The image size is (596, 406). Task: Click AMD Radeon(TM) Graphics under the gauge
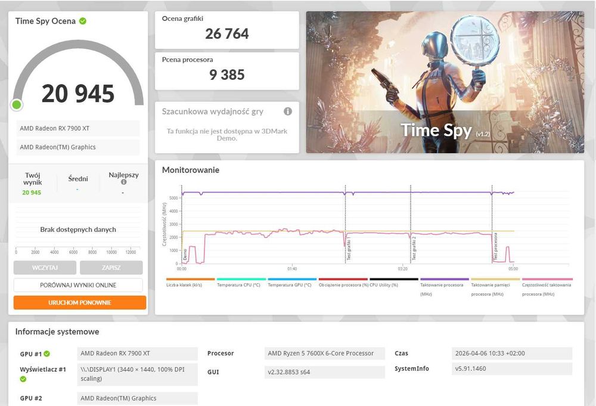(77, 147)
